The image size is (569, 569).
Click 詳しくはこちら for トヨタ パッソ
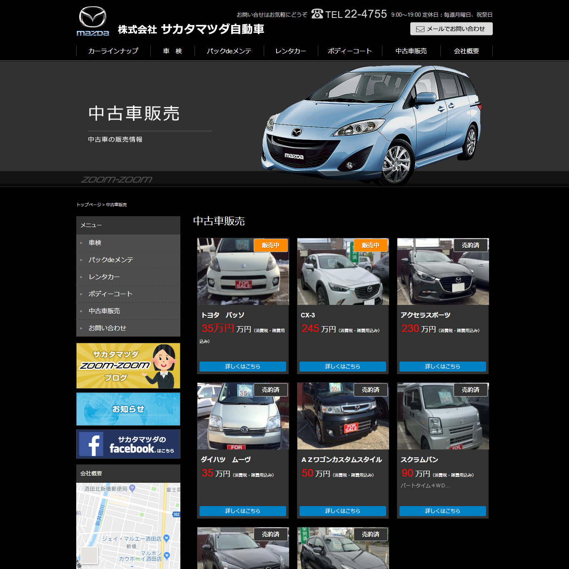pyautogui.click(x=243, y=366)
